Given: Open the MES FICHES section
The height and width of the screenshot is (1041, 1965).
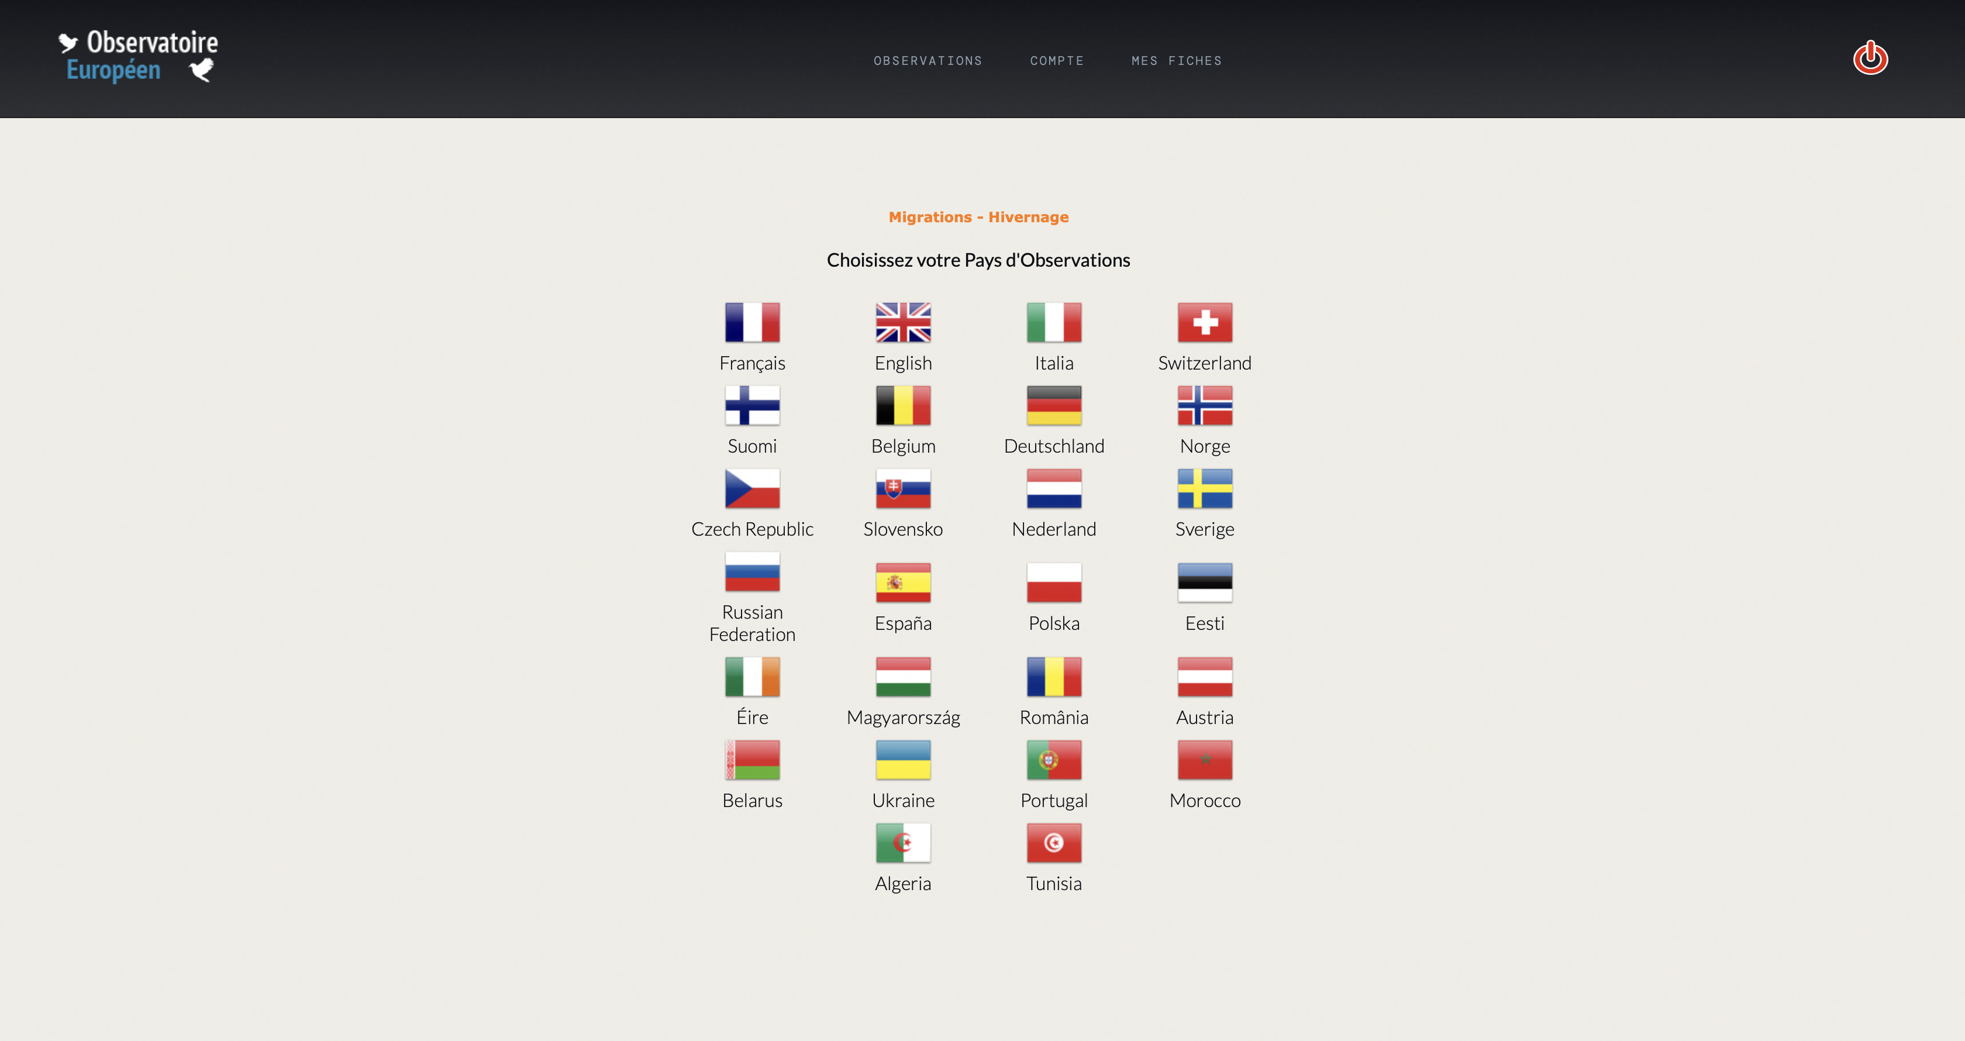Looking at the screenshot, I should 1176,60.
